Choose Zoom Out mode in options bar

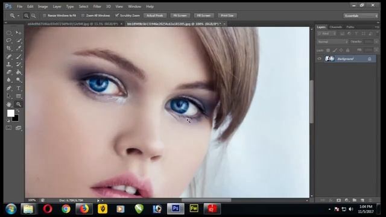[34, 16]
